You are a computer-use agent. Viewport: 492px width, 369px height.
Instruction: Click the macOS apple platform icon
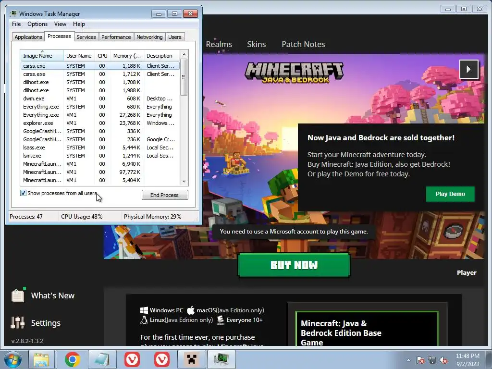coord(190,310)
